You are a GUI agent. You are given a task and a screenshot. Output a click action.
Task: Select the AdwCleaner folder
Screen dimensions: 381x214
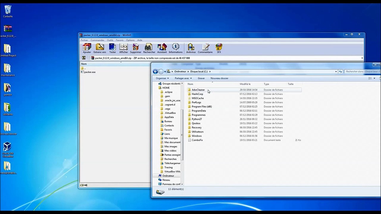click(198, 90)
